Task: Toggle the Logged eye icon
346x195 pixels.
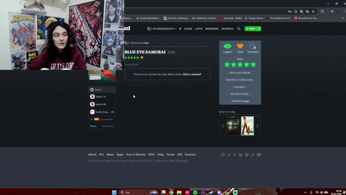Action: 227,46
